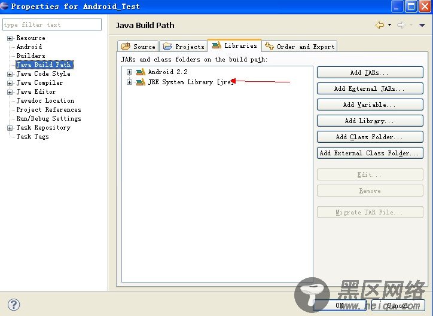The image size is (433, 316).
Task: Expand the Android 2.2 library node
Action: (x=129, y=72)
